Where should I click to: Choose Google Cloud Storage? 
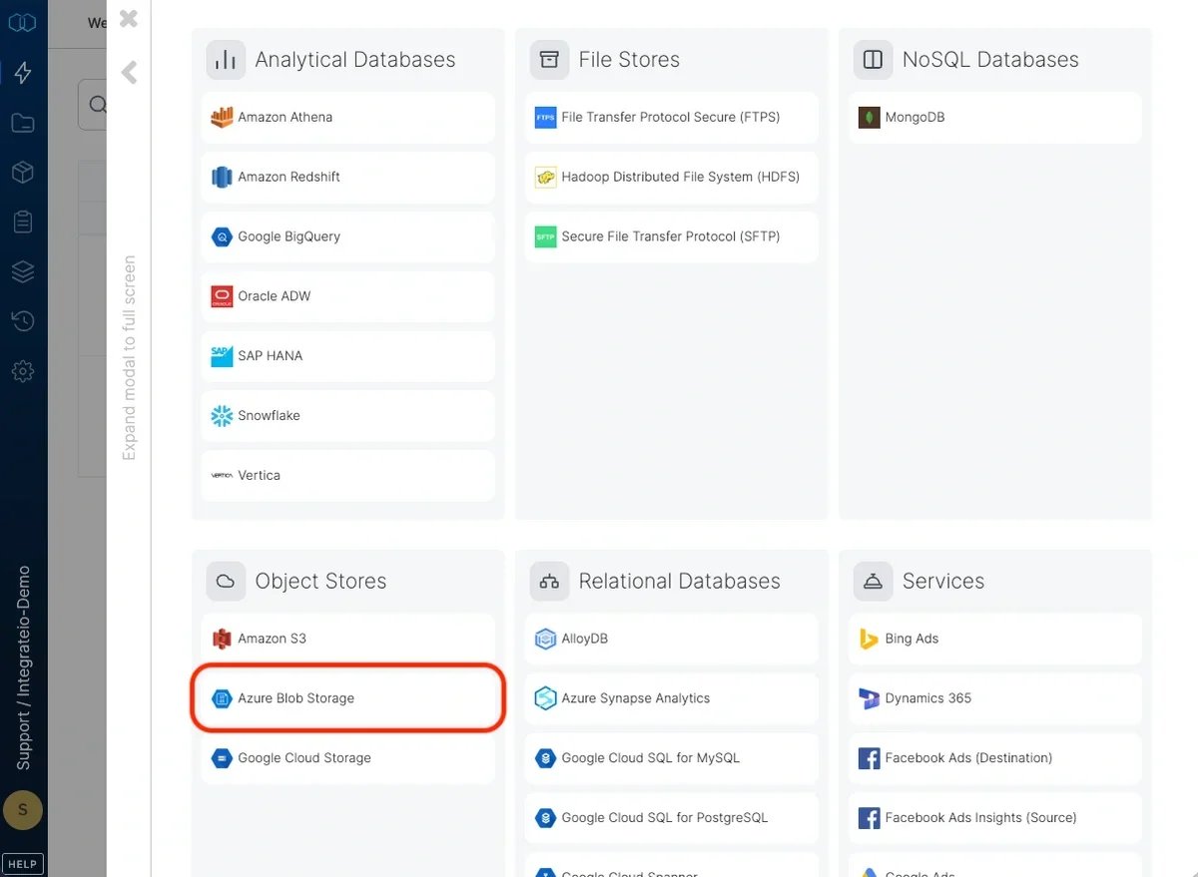point(347,758)
